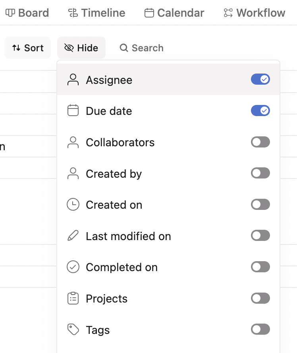Image resolution: width=297 pixels, height=353 pixels.
Task: Click the person icon beside Assignee
Action: [73, 80]
